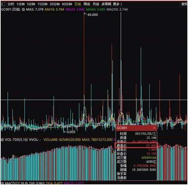Switch to the 60分钟 chart period
The width and height of the screenshot is (188, 185).
coord(67,4)
